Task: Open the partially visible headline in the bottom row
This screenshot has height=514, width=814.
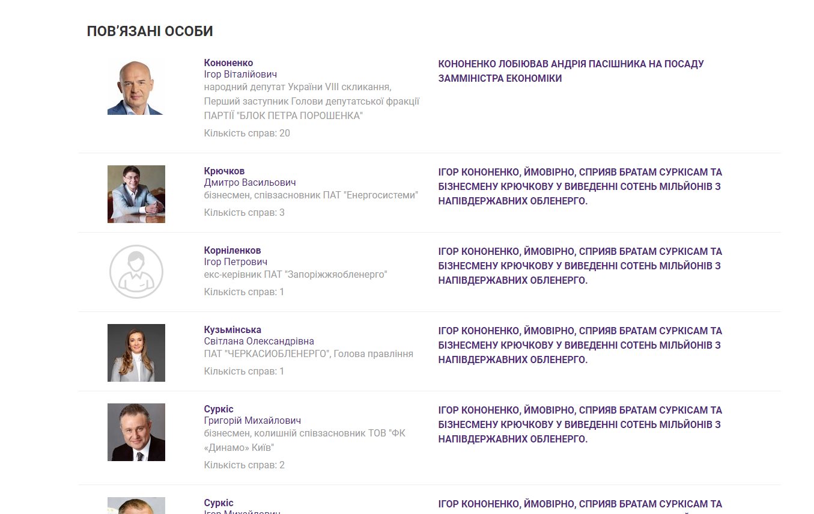Action: coord(580,504)
